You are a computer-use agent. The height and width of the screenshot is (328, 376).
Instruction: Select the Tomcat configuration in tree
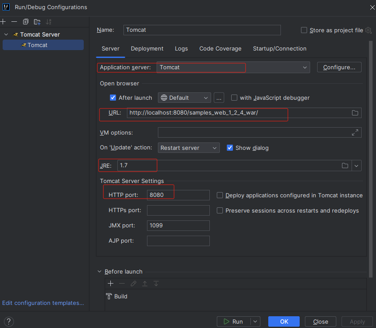(38, 45)
